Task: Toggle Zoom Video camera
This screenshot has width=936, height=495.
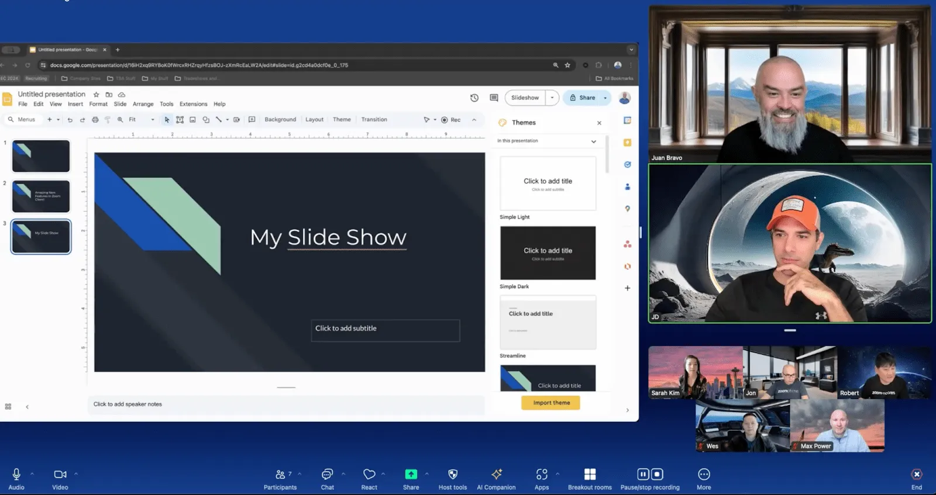Action: tap(60, 479)
